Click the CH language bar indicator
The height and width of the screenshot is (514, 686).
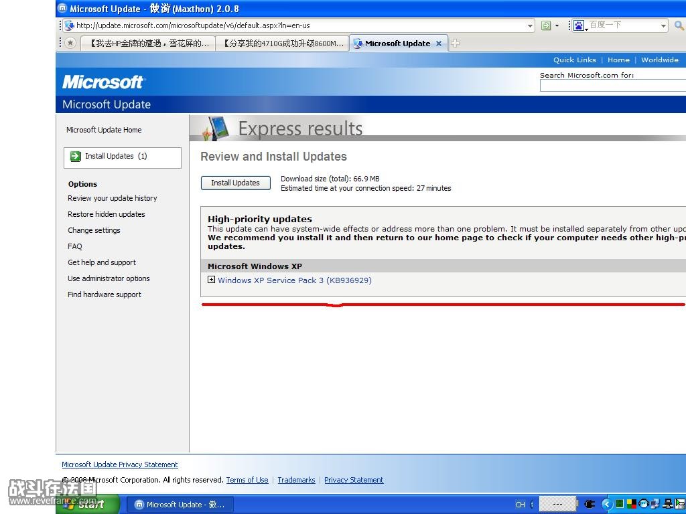pos(520,505)
